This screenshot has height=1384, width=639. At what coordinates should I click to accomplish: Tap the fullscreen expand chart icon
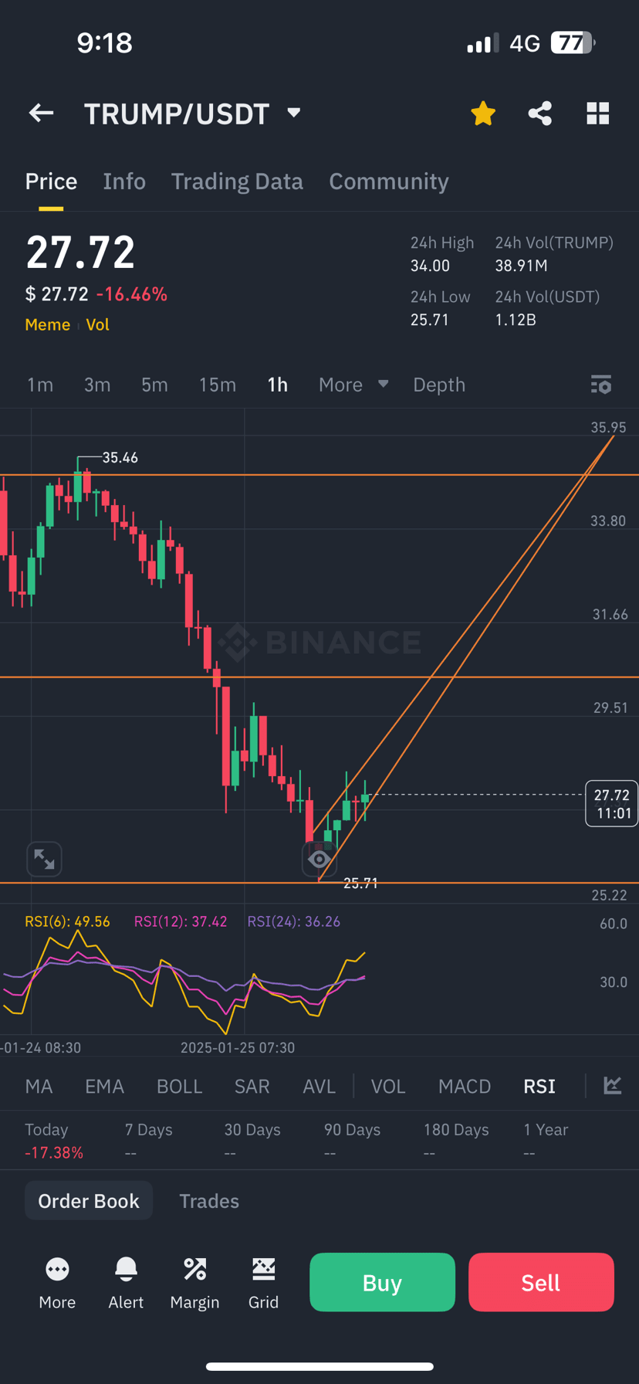(44, 859)
